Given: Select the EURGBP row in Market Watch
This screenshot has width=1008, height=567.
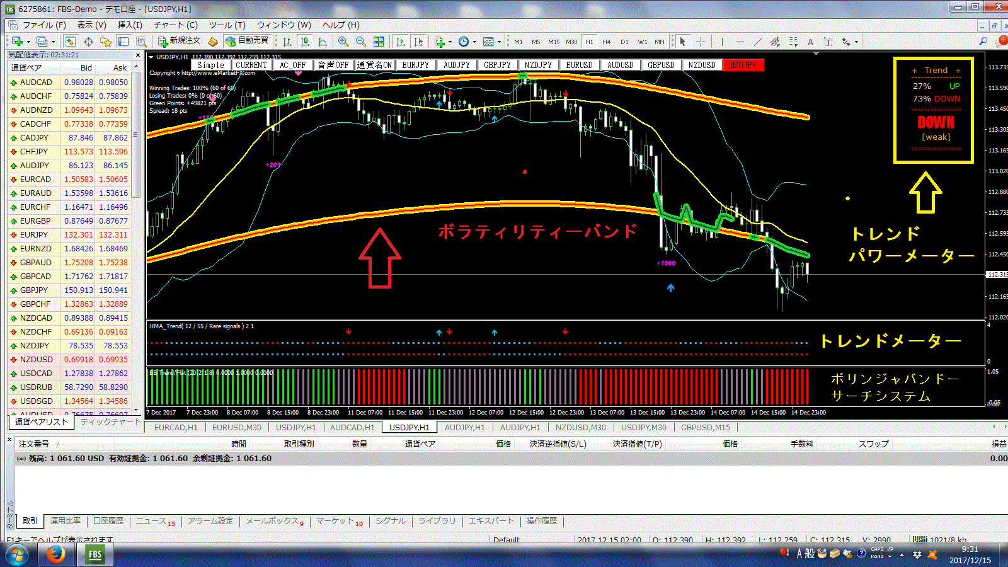Looking at the screenshot, I should pos(70,221).
